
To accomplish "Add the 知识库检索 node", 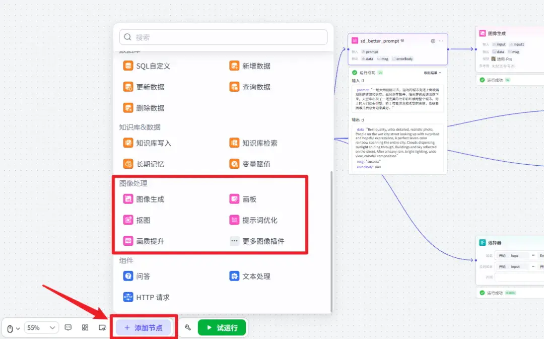I will click(253, 143).
